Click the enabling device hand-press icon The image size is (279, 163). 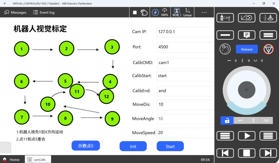click(225, 49)
